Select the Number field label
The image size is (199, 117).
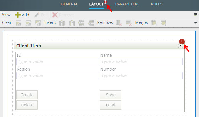click(x=108, y=69)
